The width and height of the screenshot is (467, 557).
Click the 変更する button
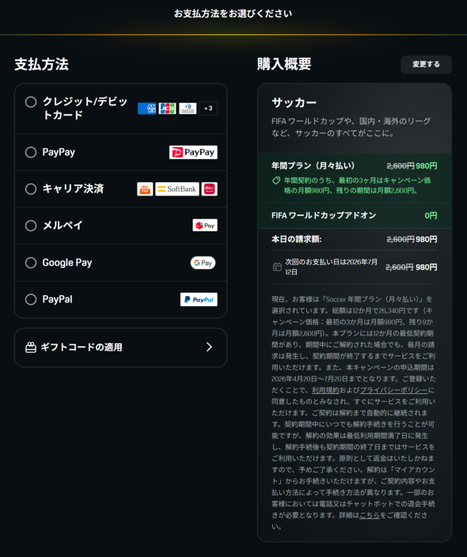coord(426,64)
